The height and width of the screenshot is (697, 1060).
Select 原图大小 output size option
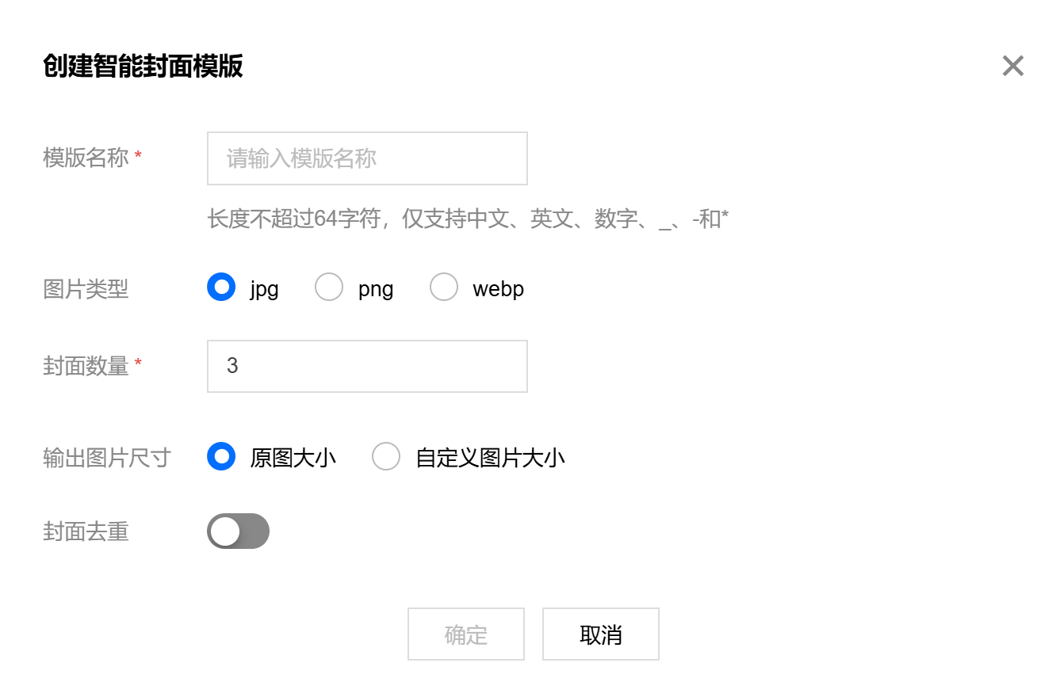[x=221, y=457]
